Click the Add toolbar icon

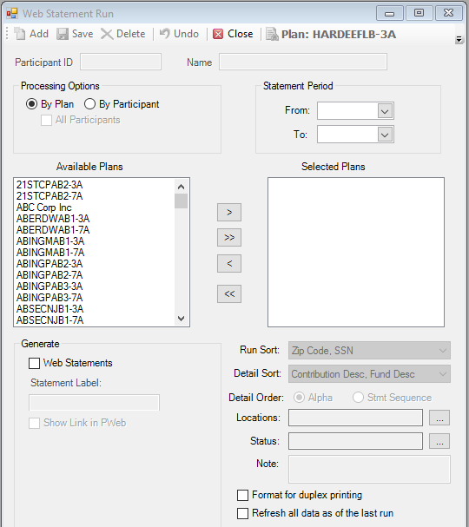[x=19, y=34]
